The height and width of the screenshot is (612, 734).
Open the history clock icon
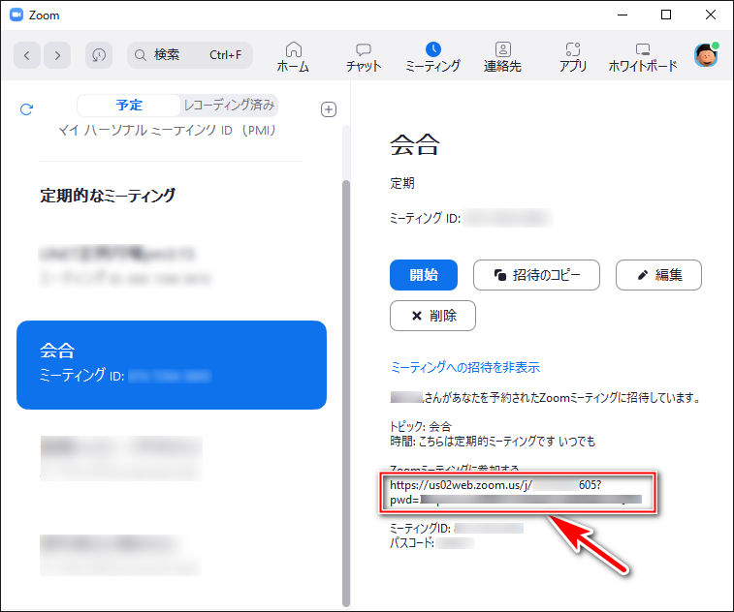coord(99,55)
